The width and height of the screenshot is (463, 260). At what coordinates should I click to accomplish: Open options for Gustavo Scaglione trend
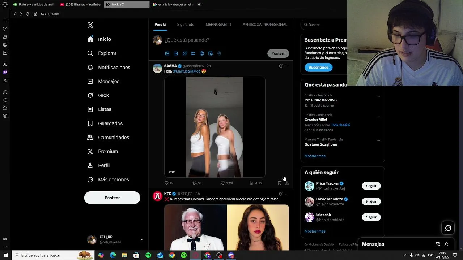click(x=378, y=140)
